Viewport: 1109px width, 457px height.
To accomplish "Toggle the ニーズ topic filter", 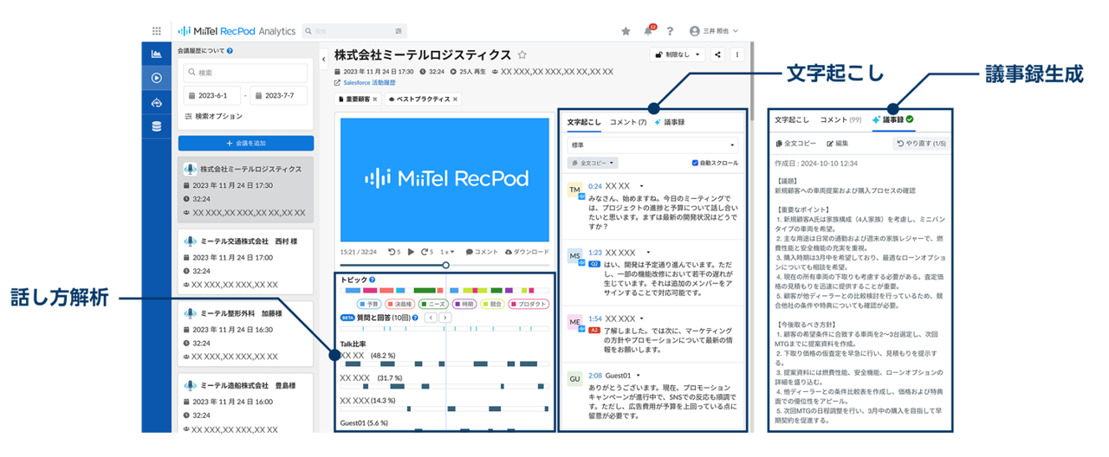I will 433,305.
